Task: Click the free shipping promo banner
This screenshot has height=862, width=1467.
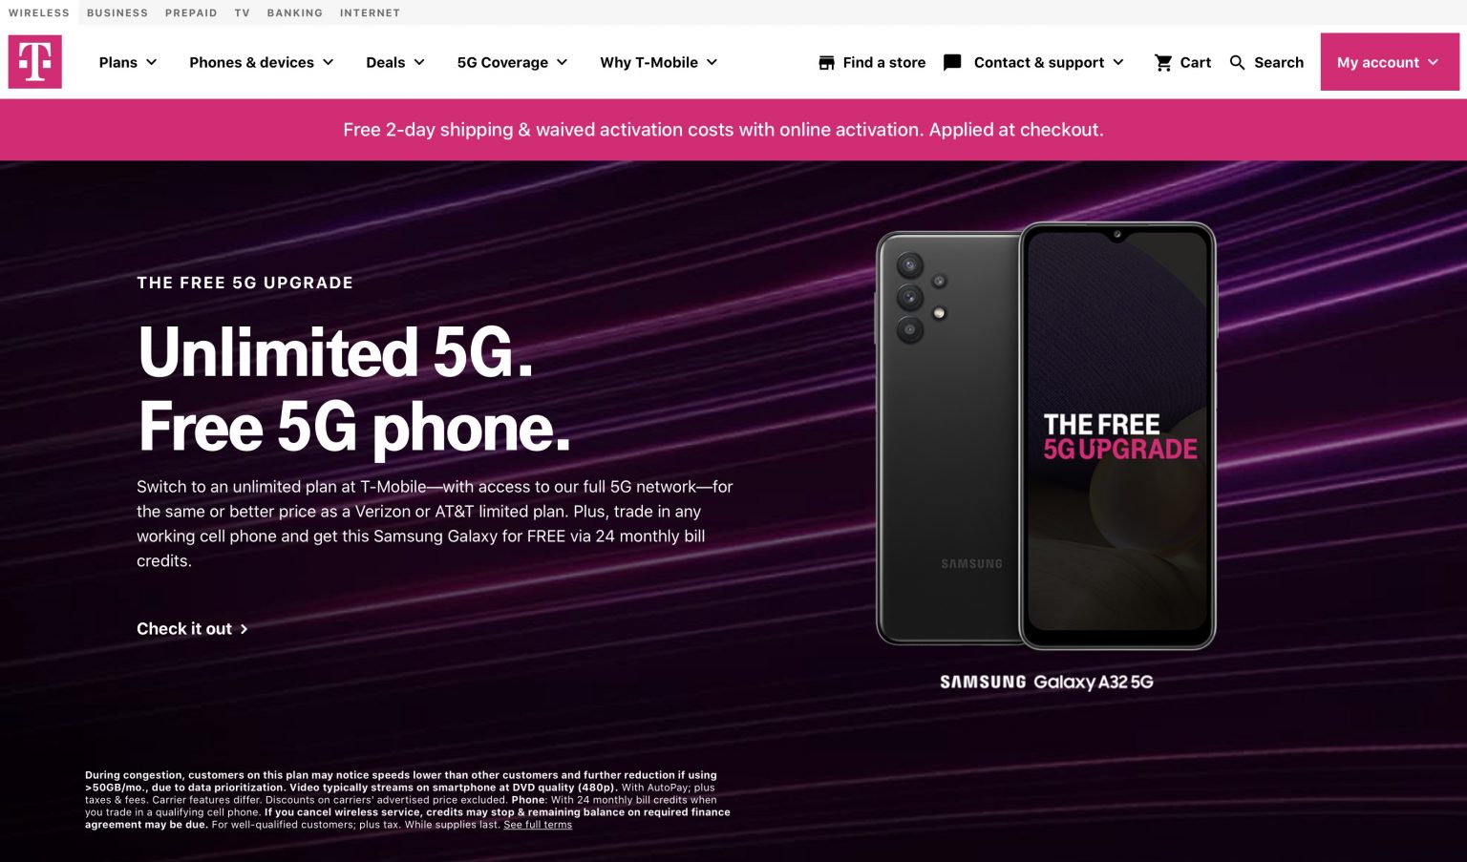Action: [733, 130]
